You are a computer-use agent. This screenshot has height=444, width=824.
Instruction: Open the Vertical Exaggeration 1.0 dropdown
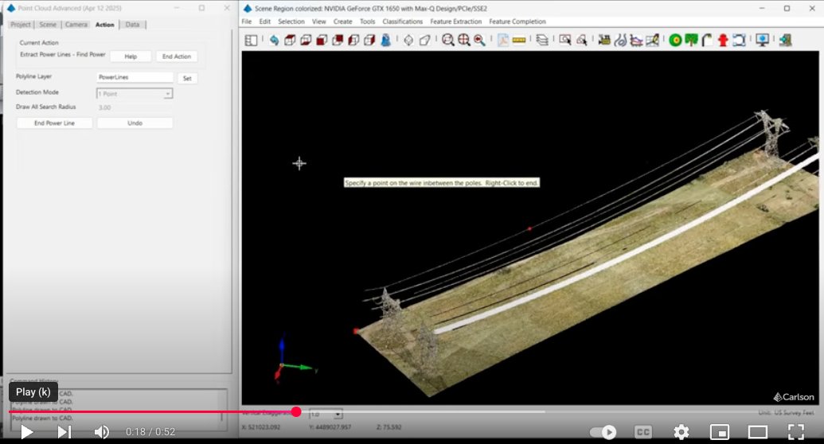coord(326,415)
